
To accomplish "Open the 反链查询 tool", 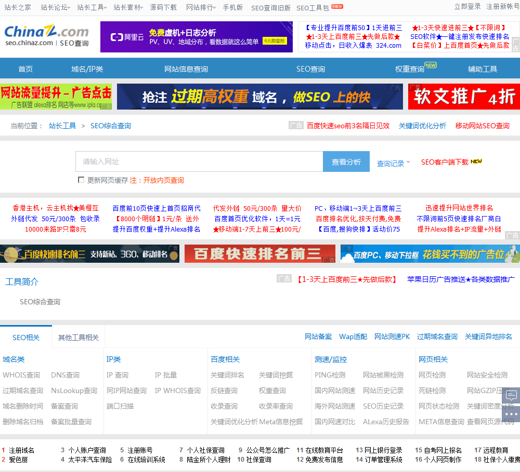I will 224,390.
